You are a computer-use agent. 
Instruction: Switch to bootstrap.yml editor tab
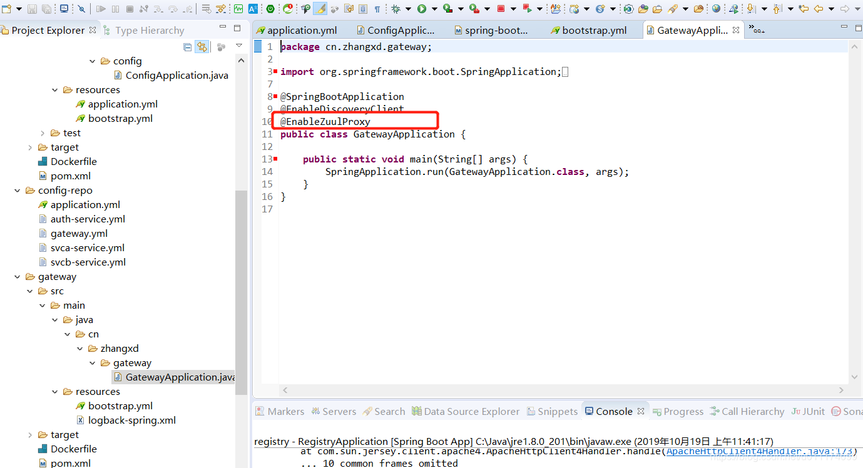pos(588,30)
